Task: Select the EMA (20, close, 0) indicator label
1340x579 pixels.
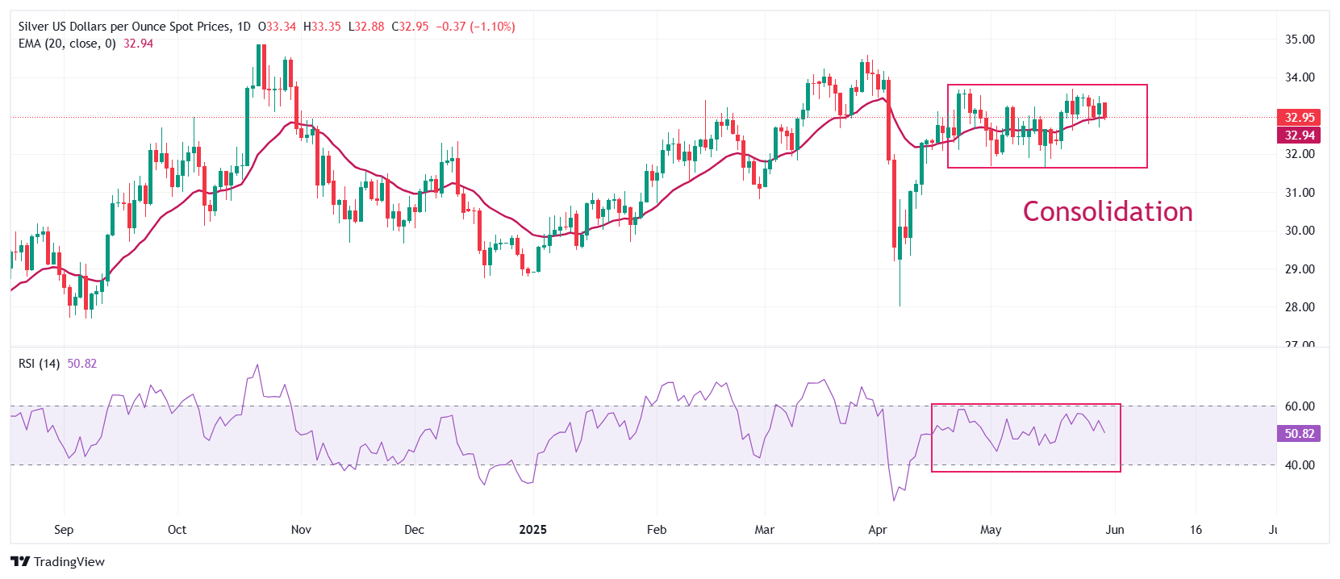Action: [x=67, y=44]
